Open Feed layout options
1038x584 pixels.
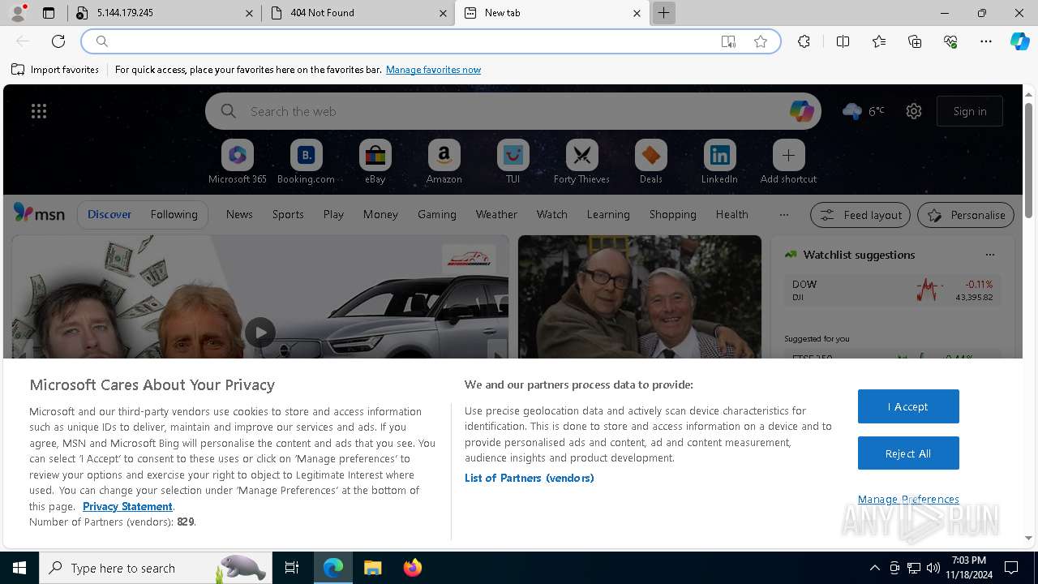coord(860,215)
